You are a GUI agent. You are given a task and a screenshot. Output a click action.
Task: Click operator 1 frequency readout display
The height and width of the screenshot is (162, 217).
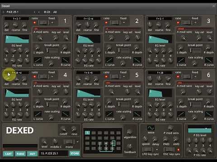[x=17, y=19]
